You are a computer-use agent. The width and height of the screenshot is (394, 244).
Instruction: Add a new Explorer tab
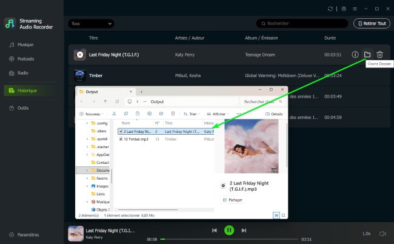141,92
